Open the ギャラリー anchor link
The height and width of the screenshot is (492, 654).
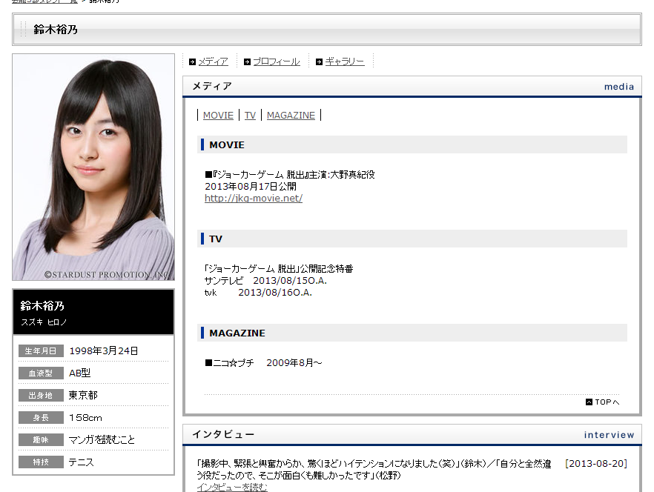[x=345, y=61]
